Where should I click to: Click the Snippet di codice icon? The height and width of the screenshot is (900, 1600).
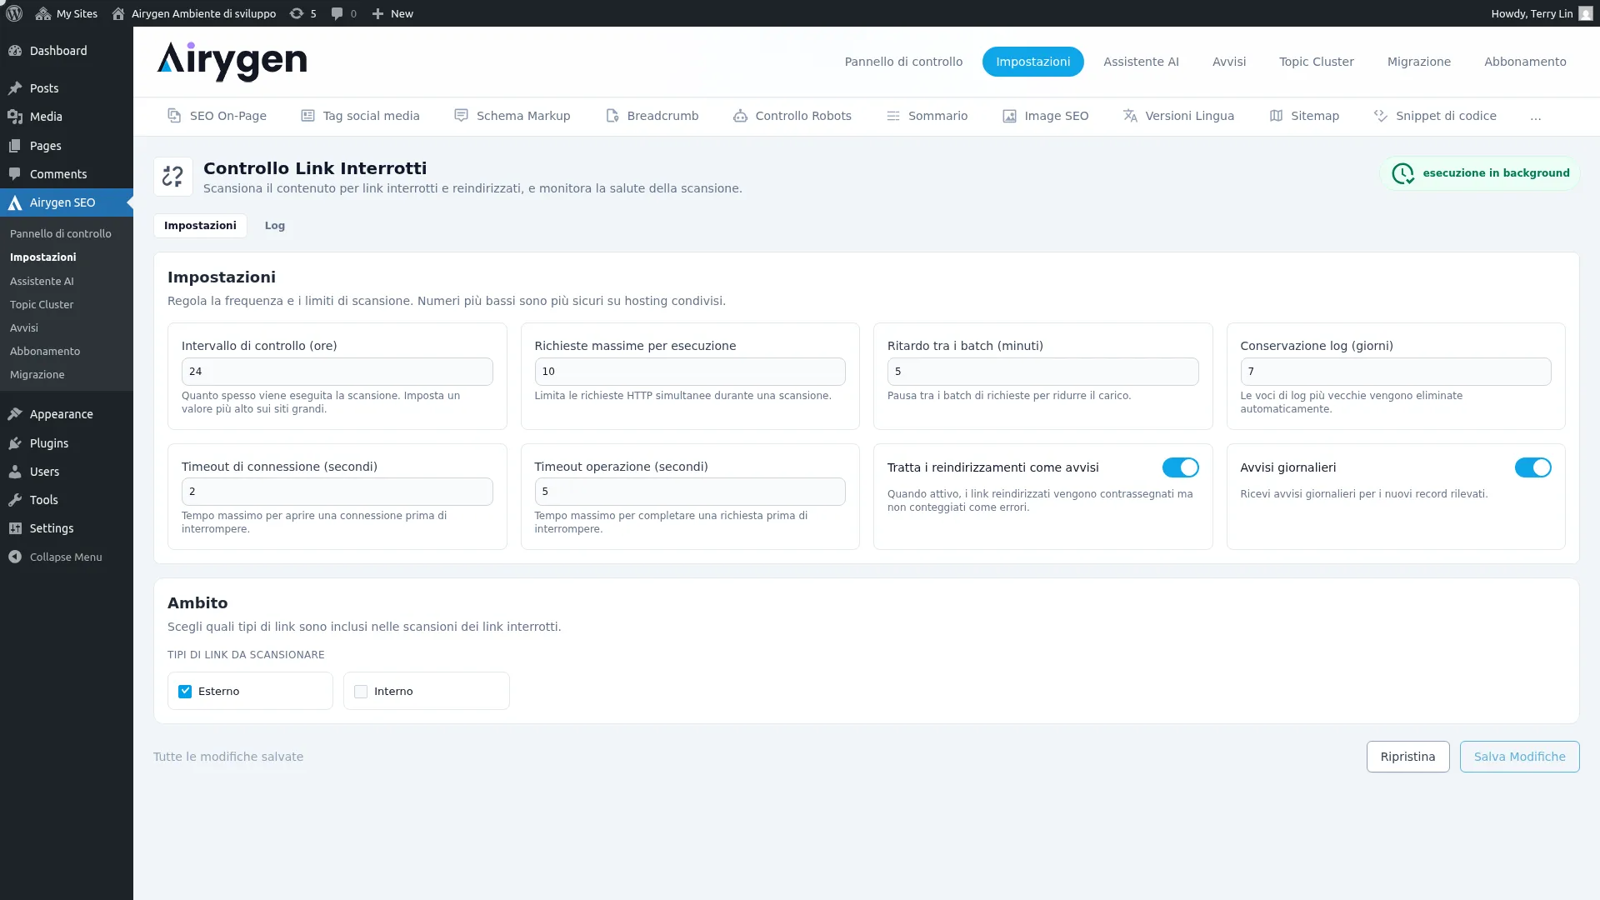coord(1381,116)
